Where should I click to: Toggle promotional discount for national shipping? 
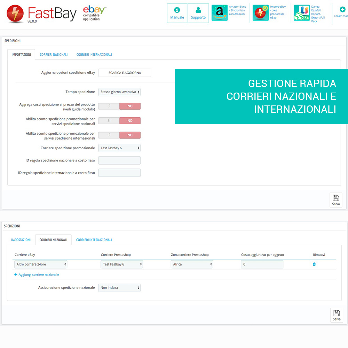pyautogui.click(x=119, y=121)
